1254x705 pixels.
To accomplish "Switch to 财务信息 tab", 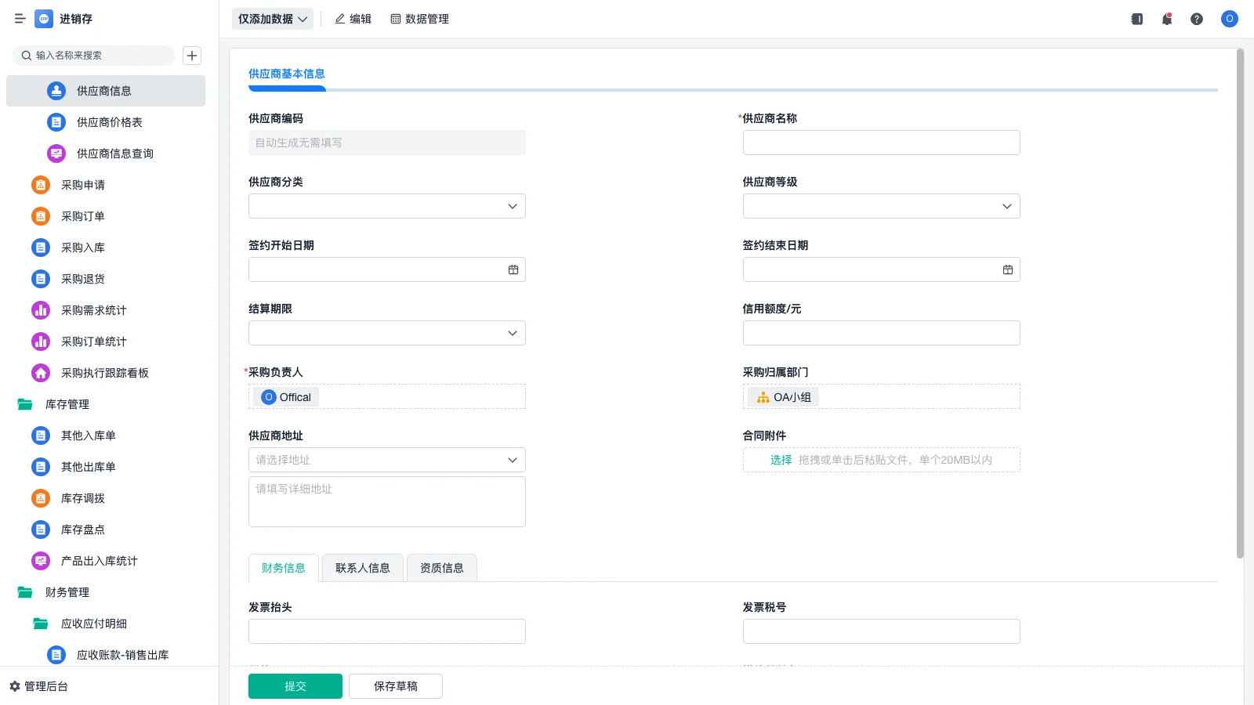I will click(x=284, y=568).
